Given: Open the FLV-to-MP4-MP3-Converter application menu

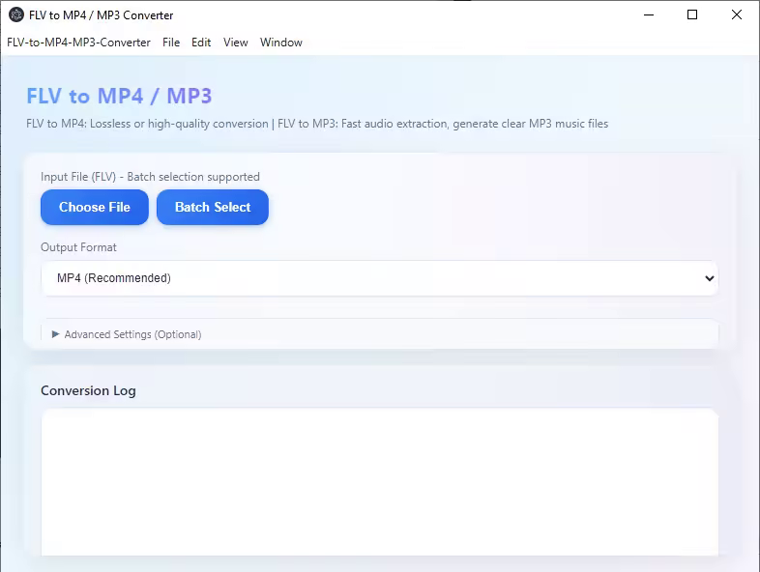Looking at the screenshot, I should (78, 43).
